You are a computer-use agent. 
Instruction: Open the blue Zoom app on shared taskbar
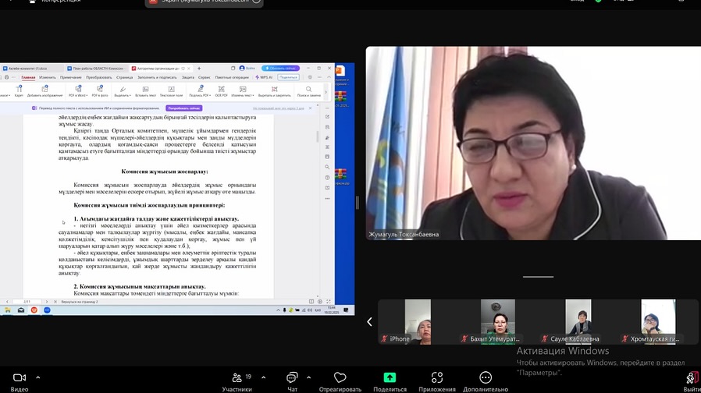[47, 310]
